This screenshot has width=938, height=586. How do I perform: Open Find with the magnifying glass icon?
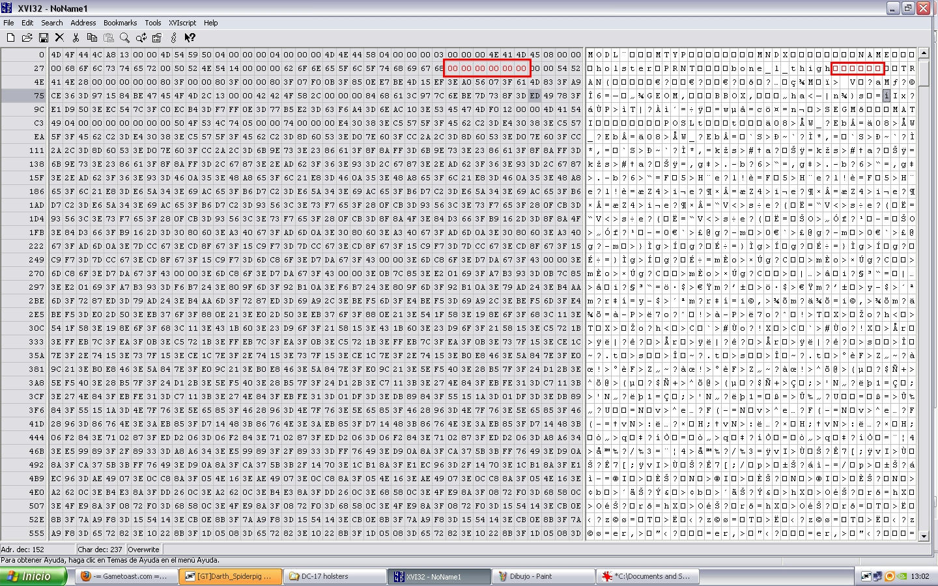click(x=124, y=38)
